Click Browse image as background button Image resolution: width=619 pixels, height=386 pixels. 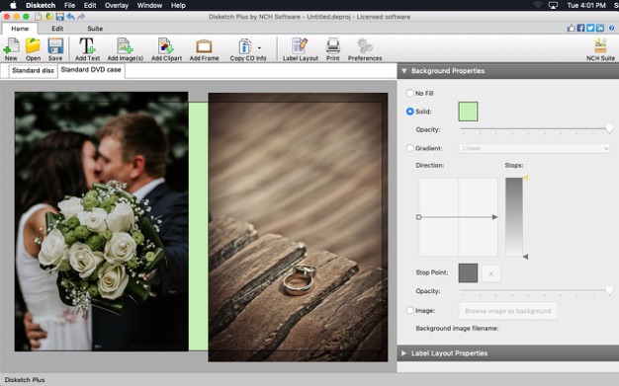508,311
